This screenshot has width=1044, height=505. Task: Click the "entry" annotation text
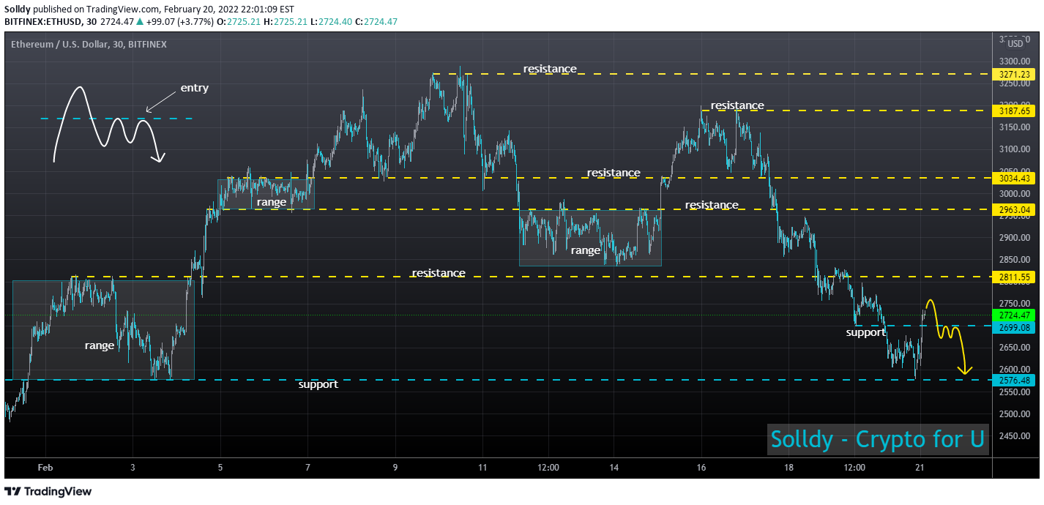pos(195,89)
